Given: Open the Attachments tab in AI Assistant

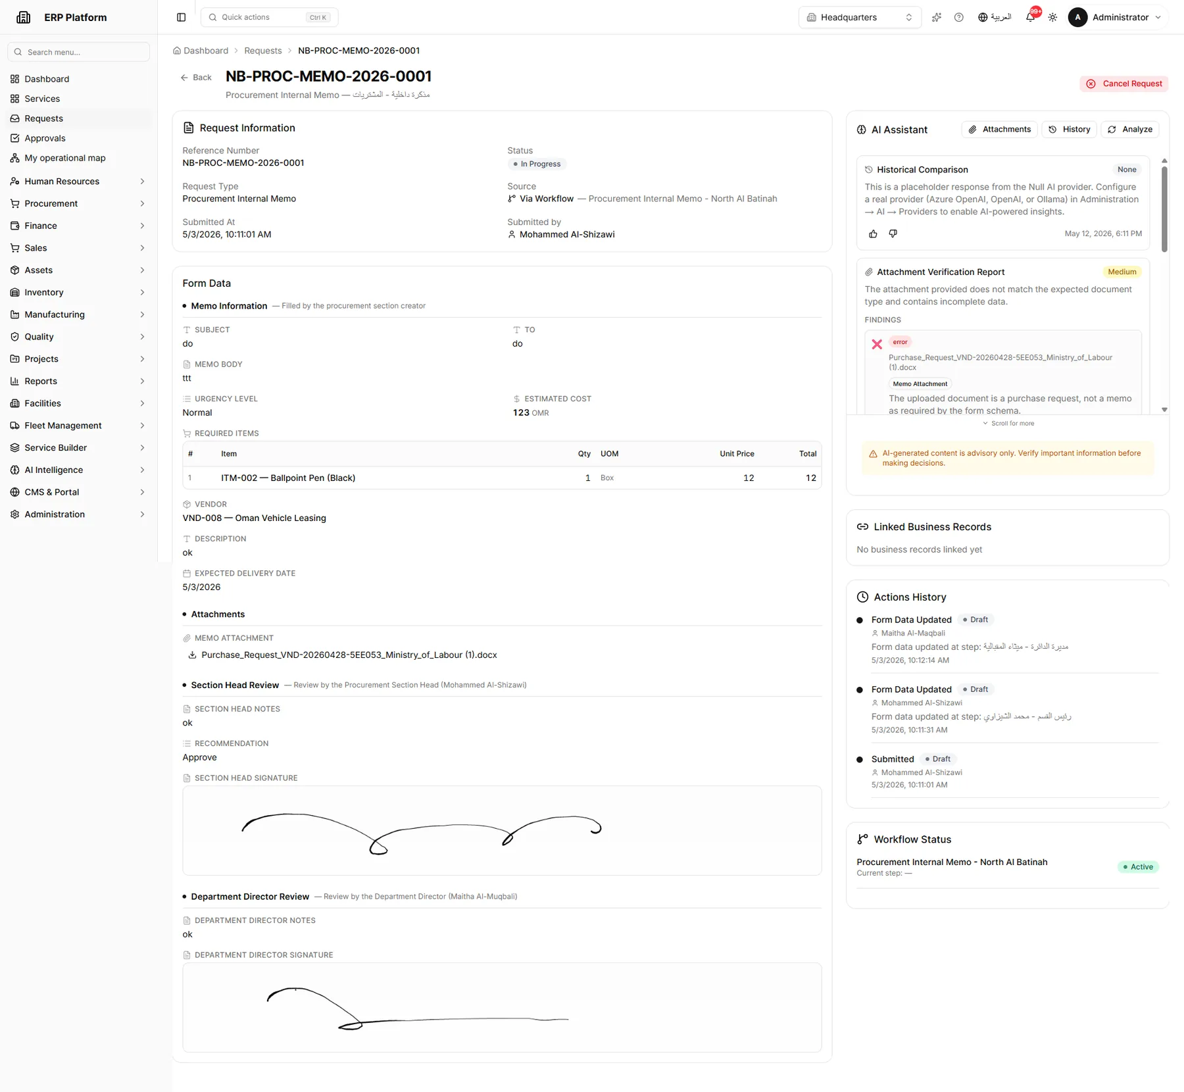Looking at the screenshot, I should (999, 130).
